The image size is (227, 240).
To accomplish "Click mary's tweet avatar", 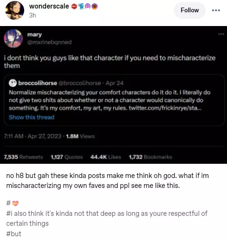I will tap(13, 38).
